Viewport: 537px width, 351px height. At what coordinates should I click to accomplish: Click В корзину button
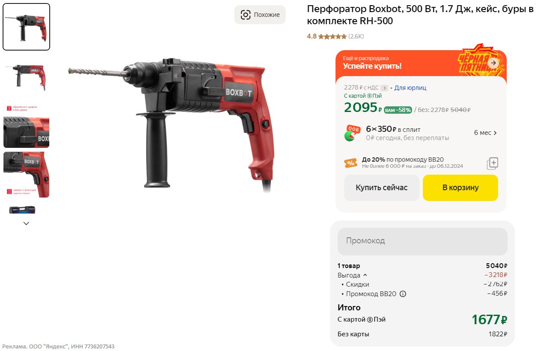tap(460, 188)
